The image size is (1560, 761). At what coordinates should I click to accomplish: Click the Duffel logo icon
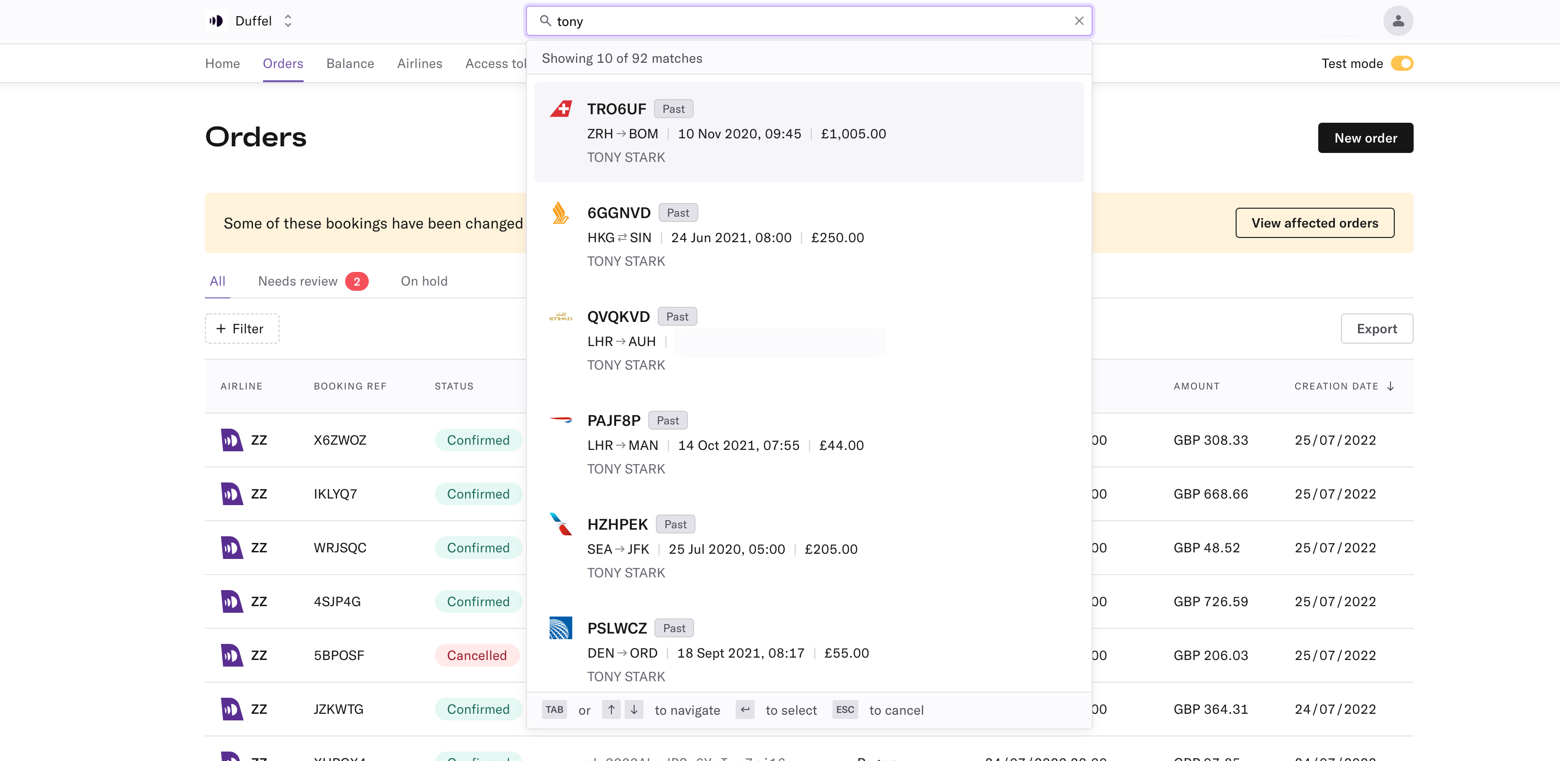(216, 21)
